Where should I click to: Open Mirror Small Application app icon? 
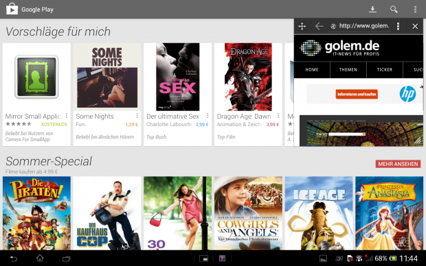tap(36, 77)
